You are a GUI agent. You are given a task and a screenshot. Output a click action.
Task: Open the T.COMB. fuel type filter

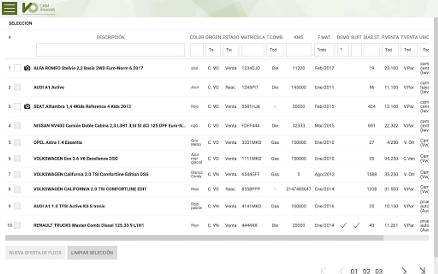point(275,50)
